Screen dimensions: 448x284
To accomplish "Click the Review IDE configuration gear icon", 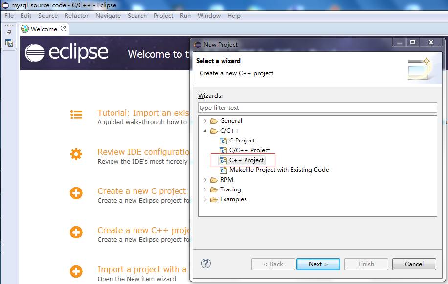I will pyautogui.click(x=76, y=154).
